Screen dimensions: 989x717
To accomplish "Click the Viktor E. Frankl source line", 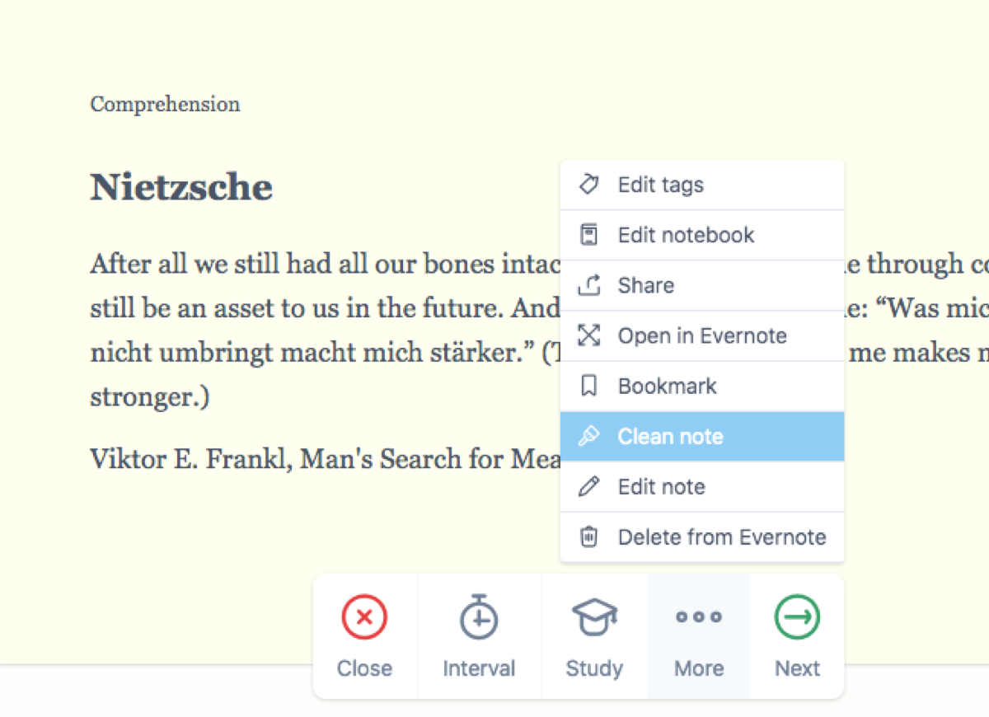I will (x=325, y=458).
